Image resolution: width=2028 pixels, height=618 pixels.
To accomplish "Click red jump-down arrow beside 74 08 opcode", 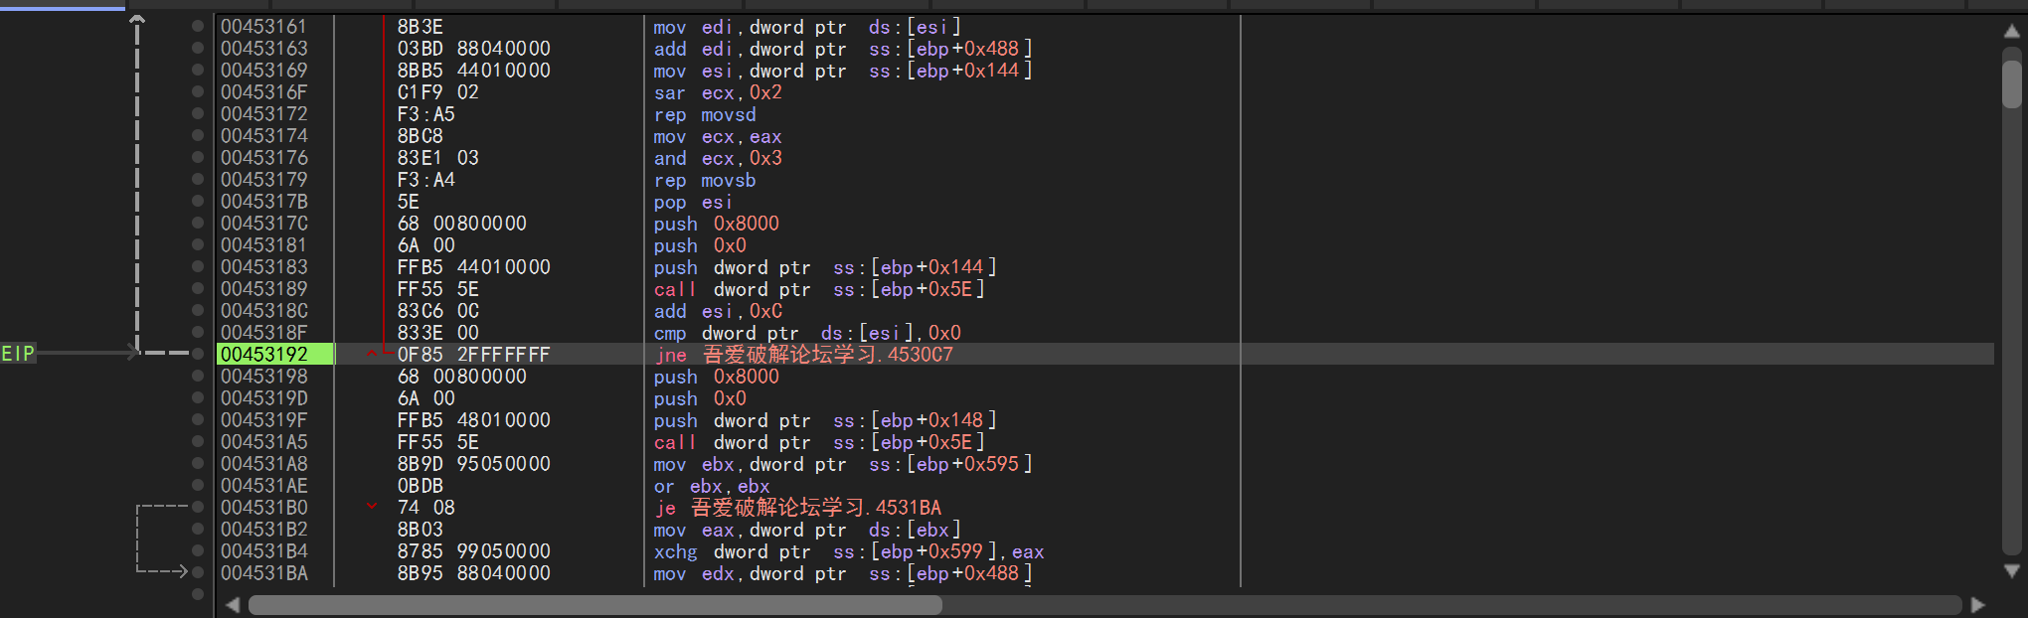I will (x=372, y=507).
